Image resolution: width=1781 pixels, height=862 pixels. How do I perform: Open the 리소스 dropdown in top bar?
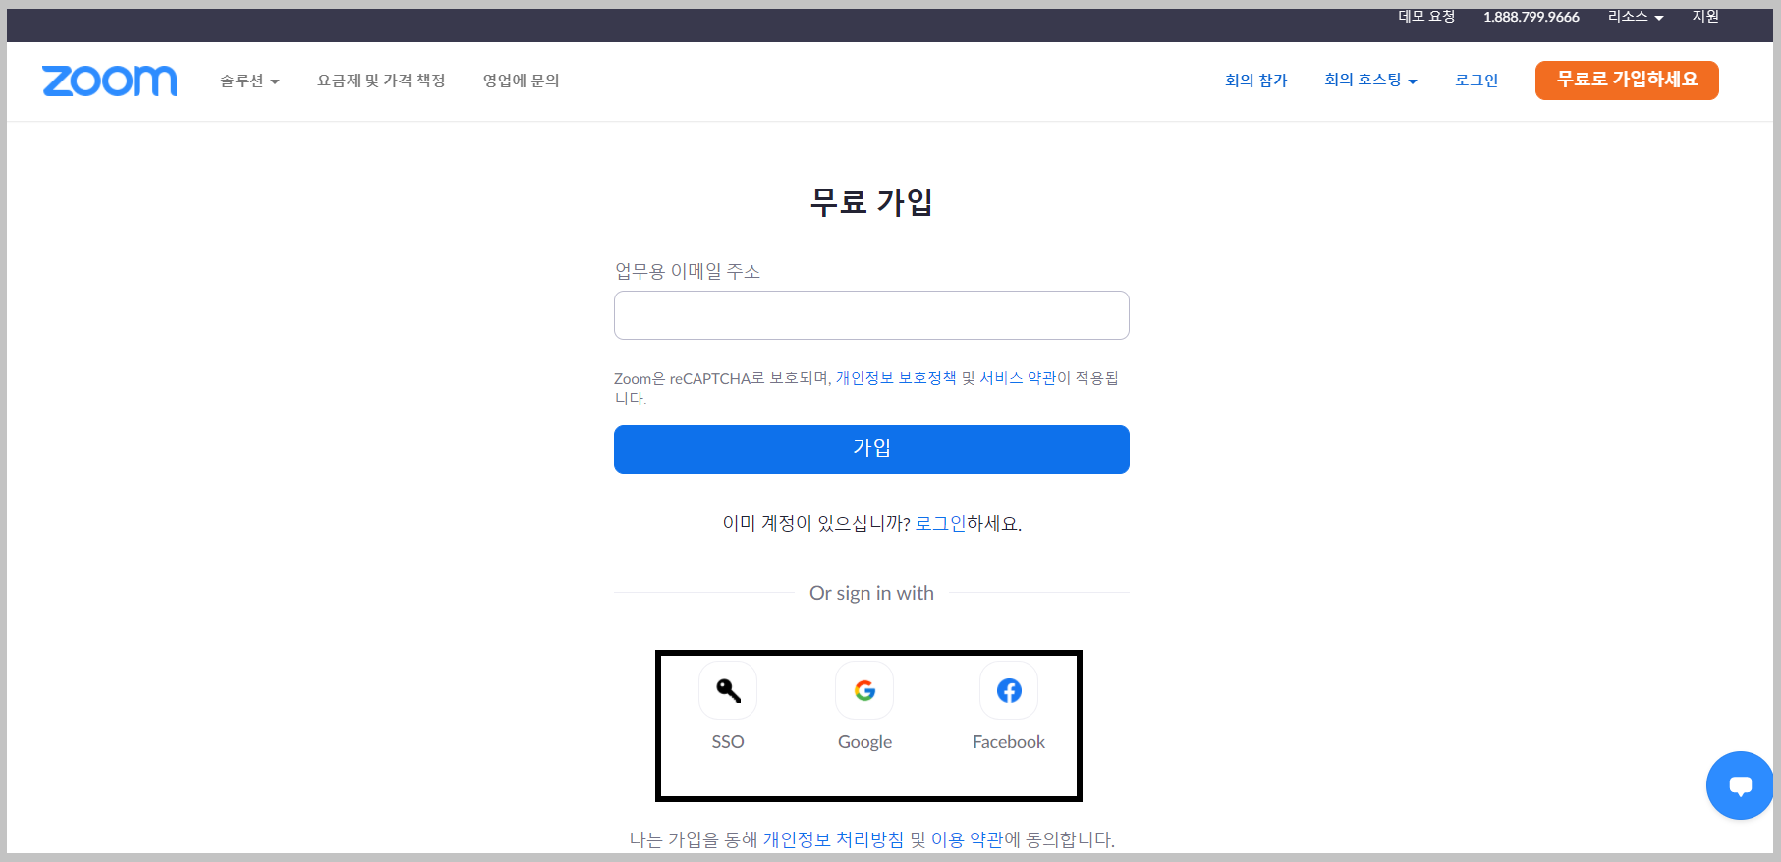pyautogui.click(x=1636, y=17)
